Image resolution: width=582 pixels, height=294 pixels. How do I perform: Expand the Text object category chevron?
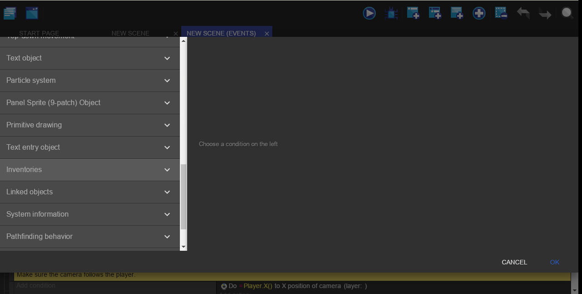167,58
